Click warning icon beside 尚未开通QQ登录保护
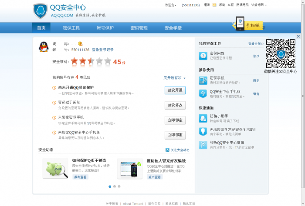305x206 pixels. click(54, 88)
